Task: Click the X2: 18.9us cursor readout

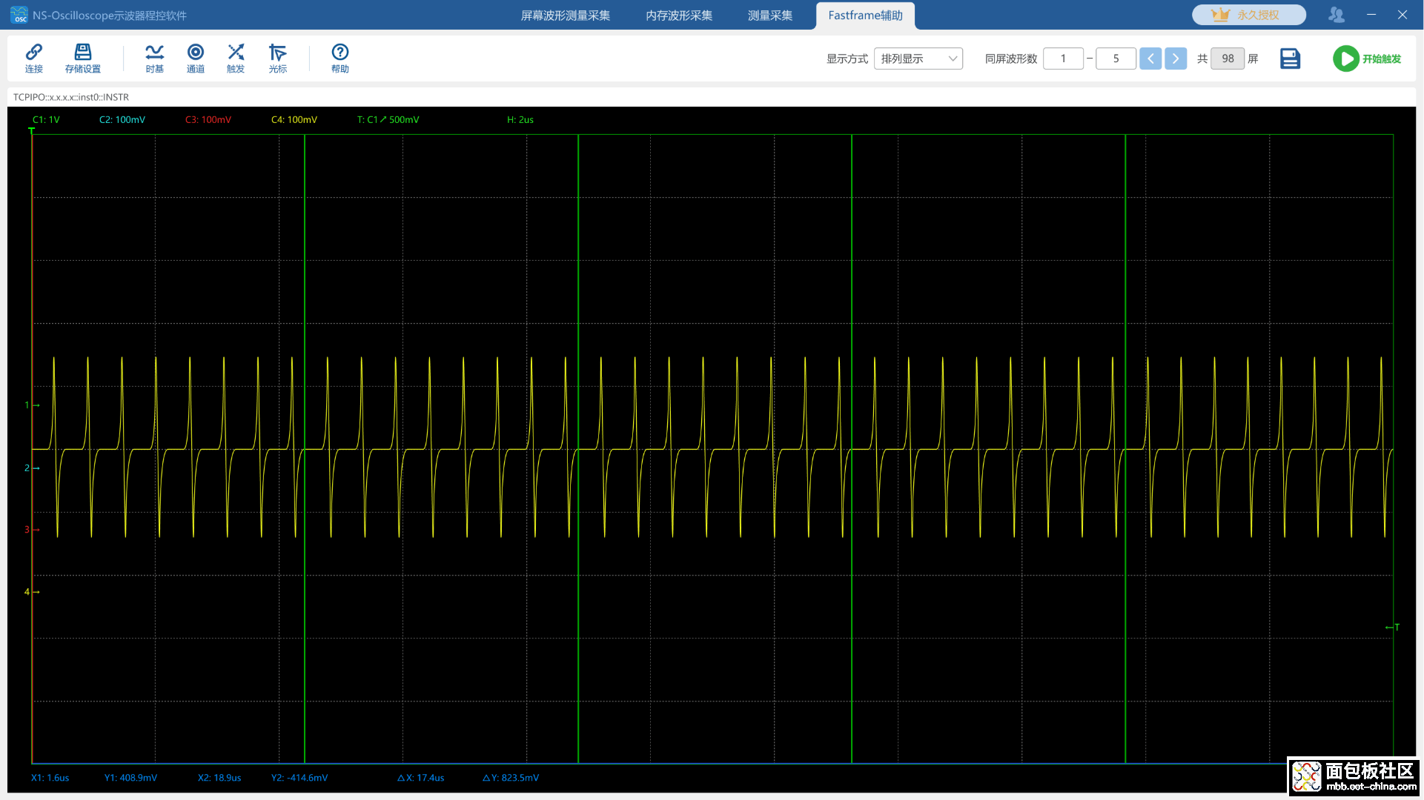Action: [x=219, y=778]
